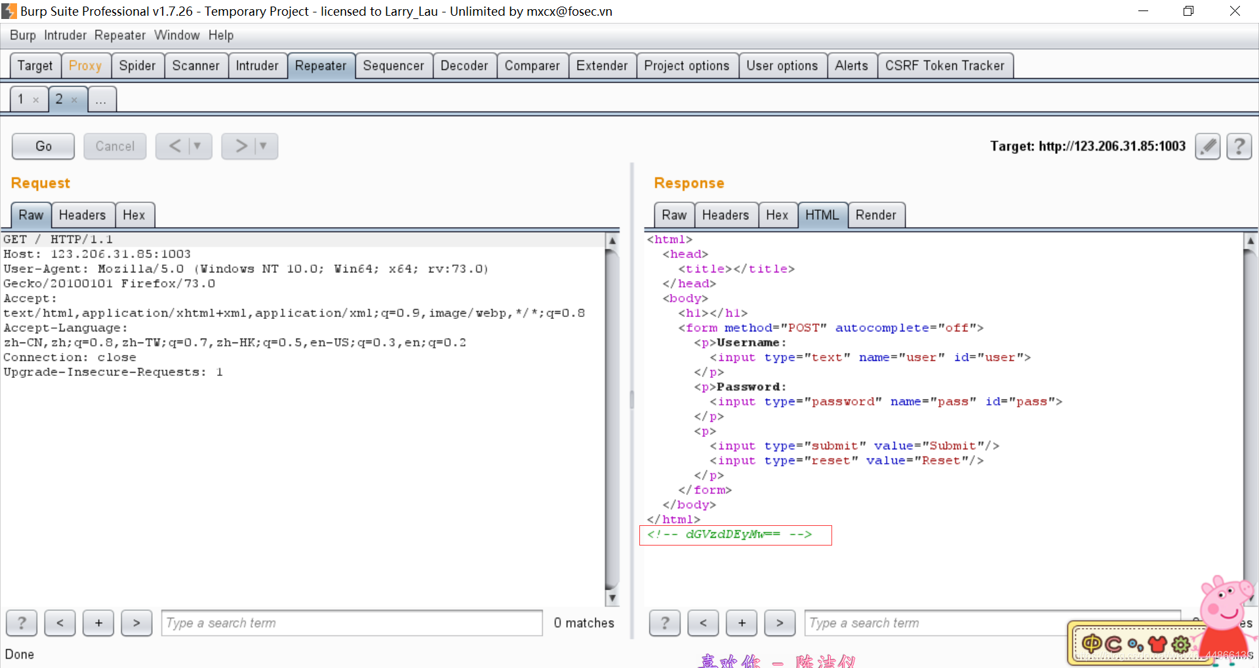Open the previous request history dropdown

[198, 146]
